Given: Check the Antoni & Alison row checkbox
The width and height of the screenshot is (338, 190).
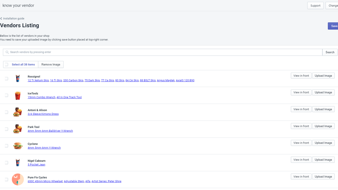Looking at the screenshot, I should pyautogui.click(x=7, y=112).
